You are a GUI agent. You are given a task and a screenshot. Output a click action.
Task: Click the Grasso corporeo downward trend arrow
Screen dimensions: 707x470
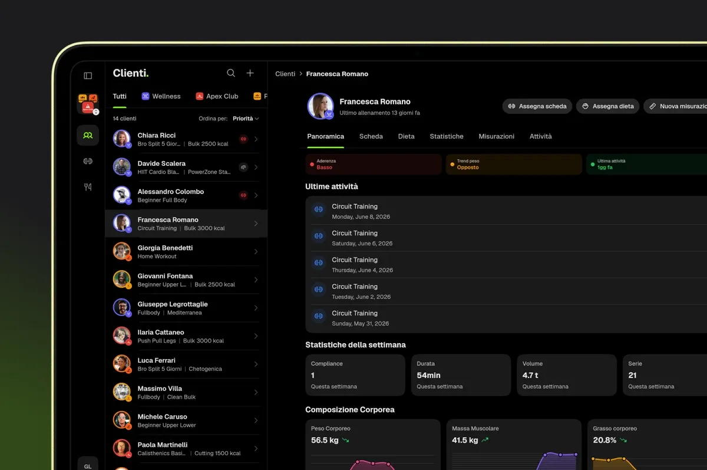tap(623, 441)
